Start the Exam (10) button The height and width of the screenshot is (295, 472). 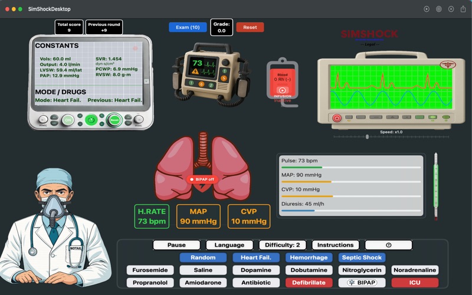[x=188, y=27]
